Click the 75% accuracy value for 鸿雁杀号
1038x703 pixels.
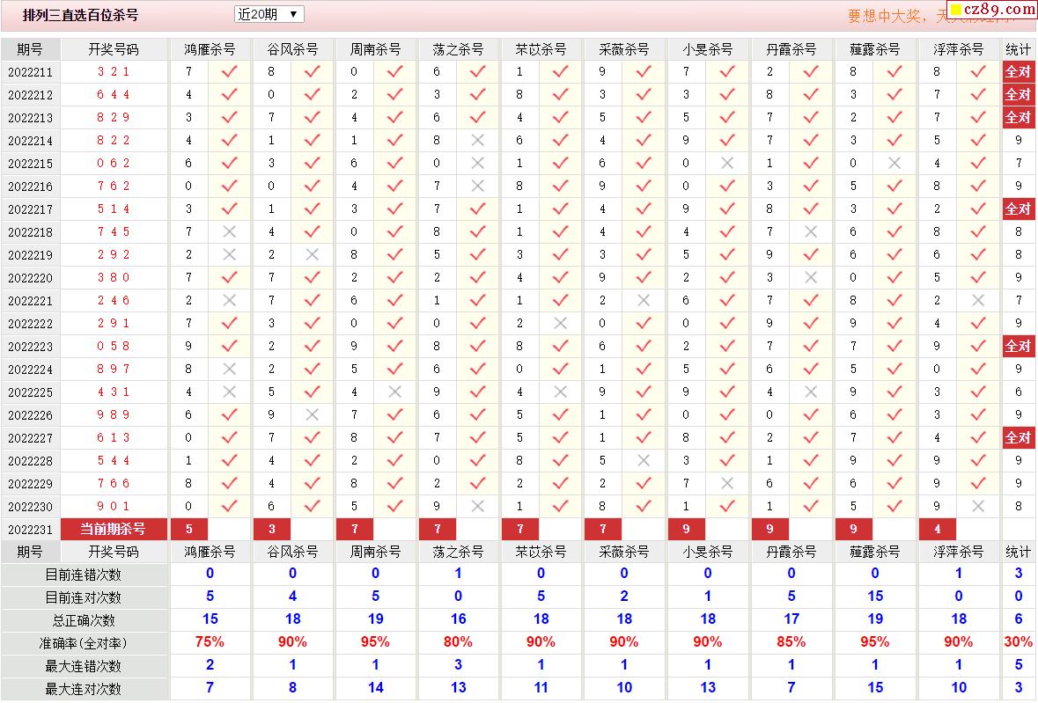(210, 642)
